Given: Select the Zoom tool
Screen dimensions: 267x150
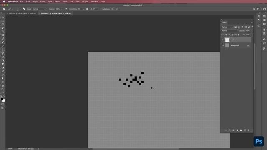Looking at the screenshot, I should tap(3, 89).
